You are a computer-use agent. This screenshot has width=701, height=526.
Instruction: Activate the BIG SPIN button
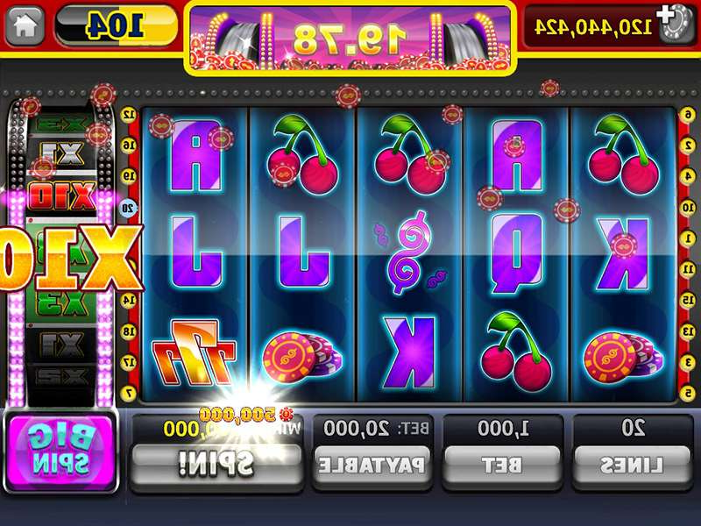60,451
